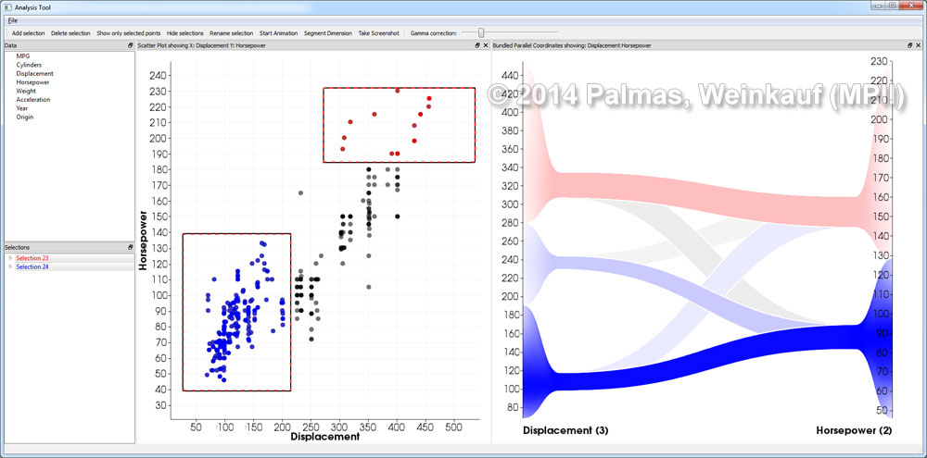Take Screenshot using the toolbar button
The image size is (927, 458).
click(378, 33)
